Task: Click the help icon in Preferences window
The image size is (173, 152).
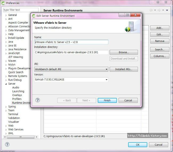Action: tap(7, 144)
